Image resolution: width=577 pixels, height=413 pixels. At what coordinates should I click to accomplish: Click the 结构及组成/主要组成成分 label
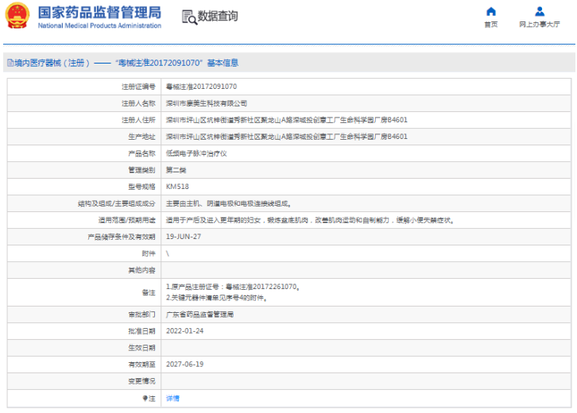[x=117, y=203]
